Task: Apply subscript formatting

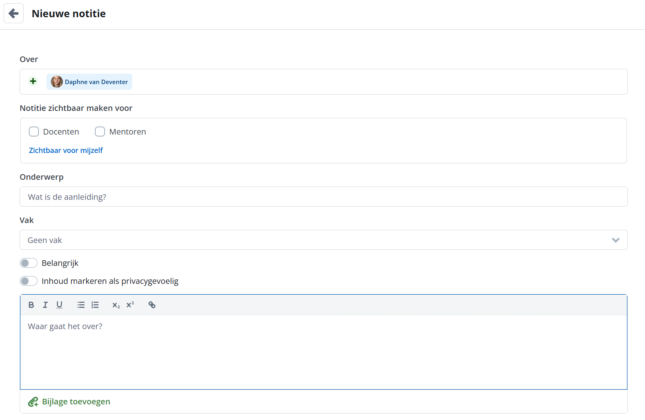Action: (x=116, y=305)
